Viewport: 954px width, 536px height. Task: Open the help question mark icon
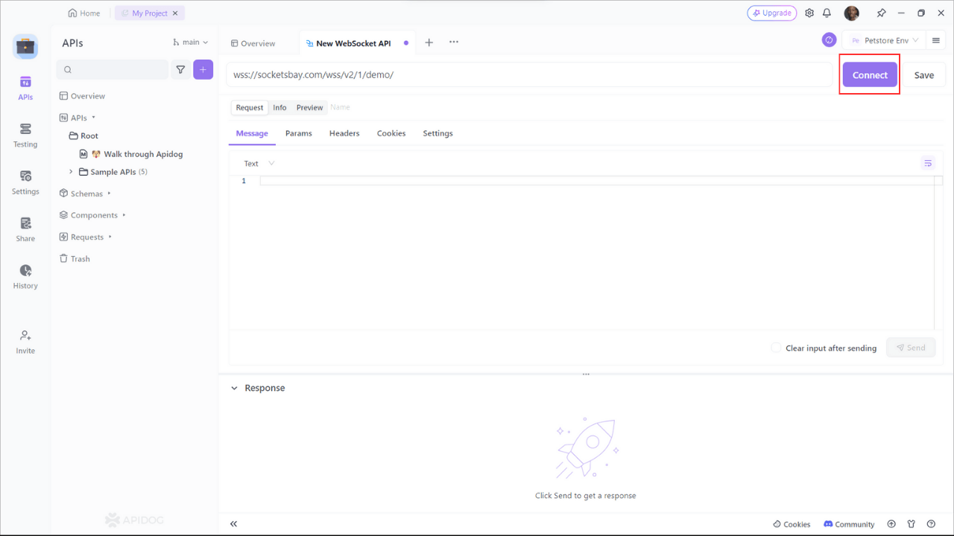pos(931,524)
